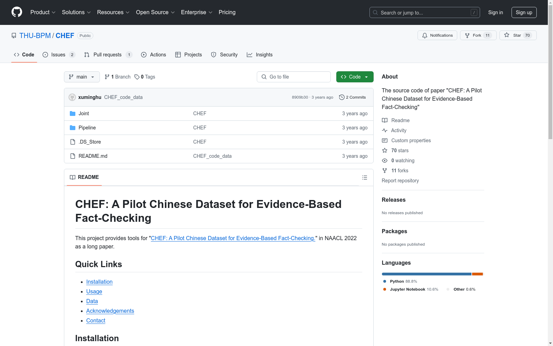
Task: Open the Releases section heading
Action: (x=394, y=200)
